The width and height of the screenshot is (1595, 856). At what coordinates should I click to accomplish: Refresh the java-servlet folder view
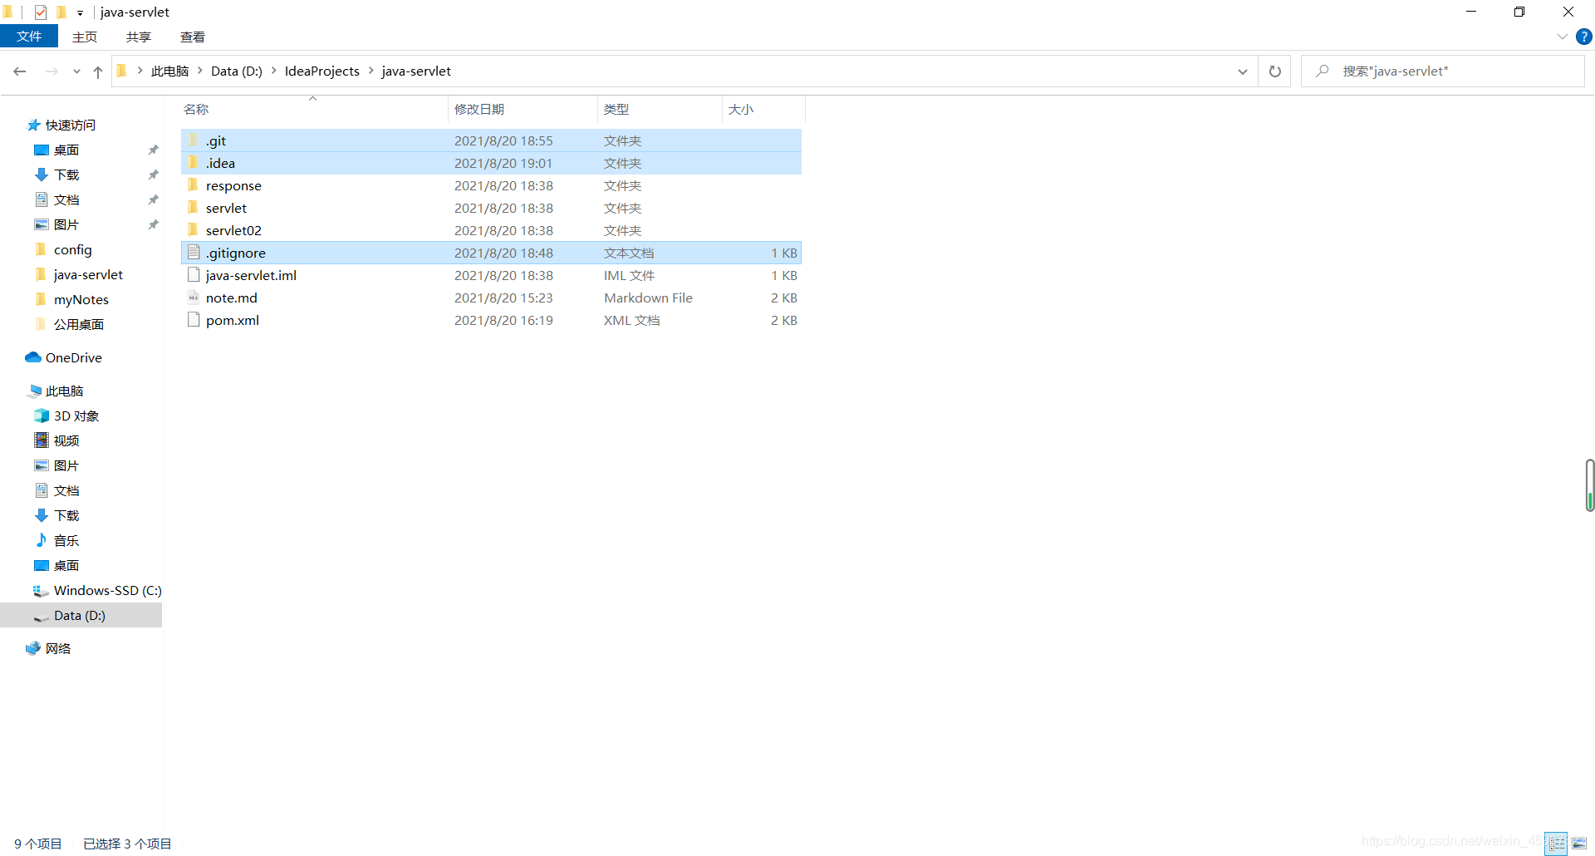[x=1274, y=71]
